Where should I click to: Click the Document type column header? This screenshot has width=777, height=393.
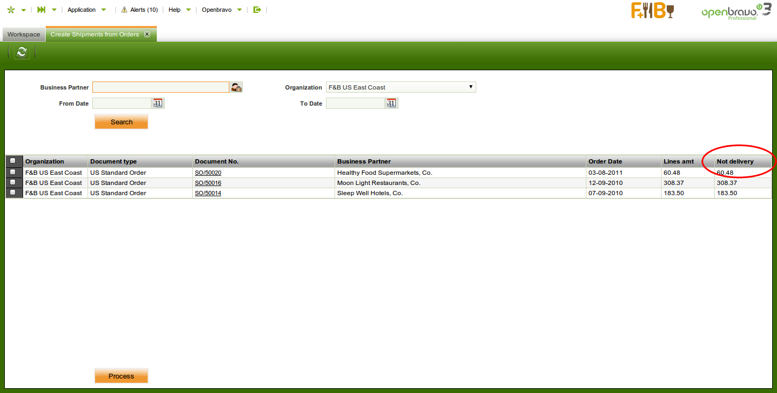140,161
